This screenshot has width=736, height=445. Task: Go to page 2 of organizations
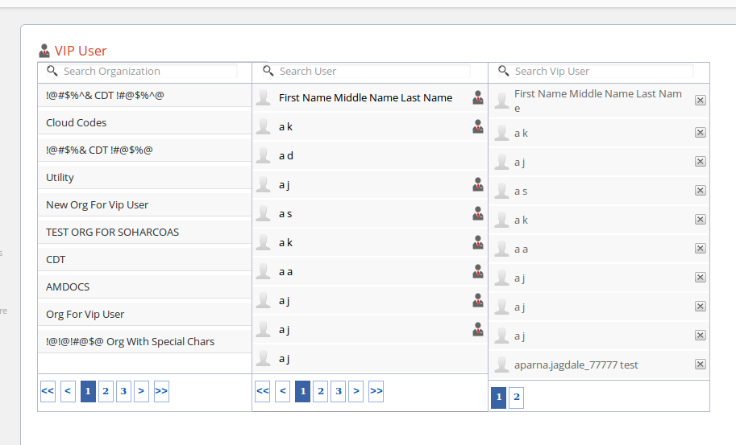pos(106,392)
